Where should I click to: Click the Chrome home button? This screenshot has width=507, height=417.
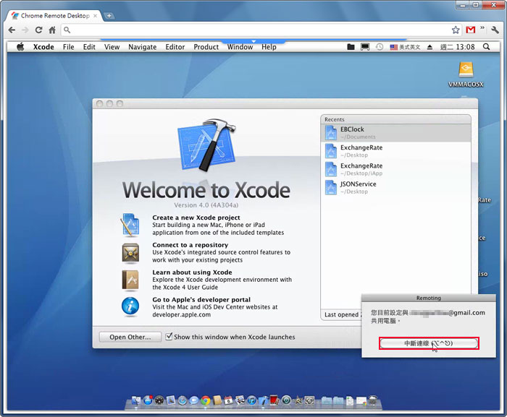52,30
